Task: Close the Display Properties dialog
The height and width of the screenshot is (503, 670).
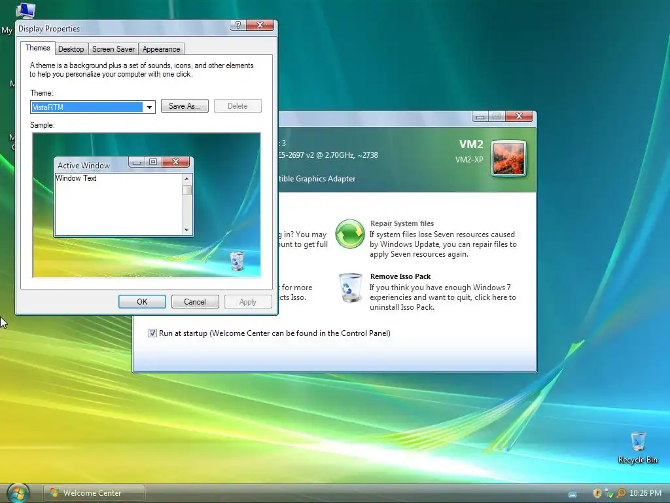Action: 260,25
